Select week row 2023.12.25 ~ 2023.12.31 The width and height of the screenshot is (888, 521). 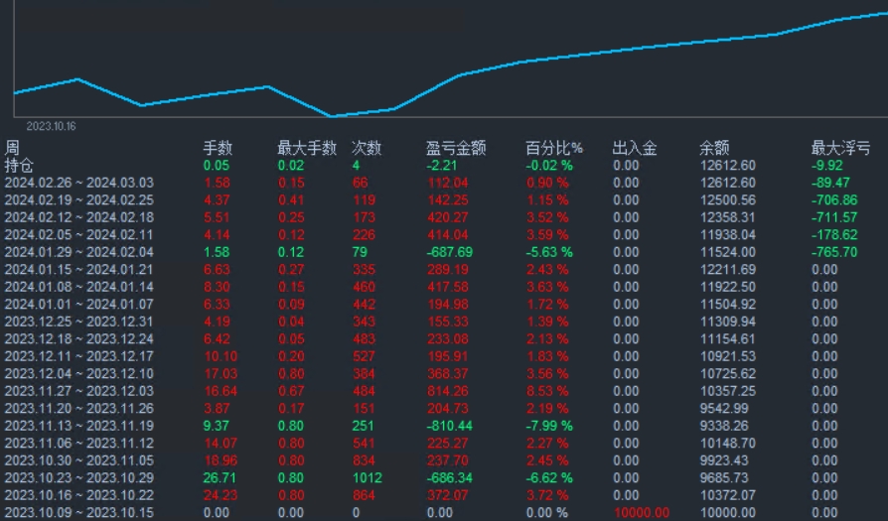pos(79,322)
